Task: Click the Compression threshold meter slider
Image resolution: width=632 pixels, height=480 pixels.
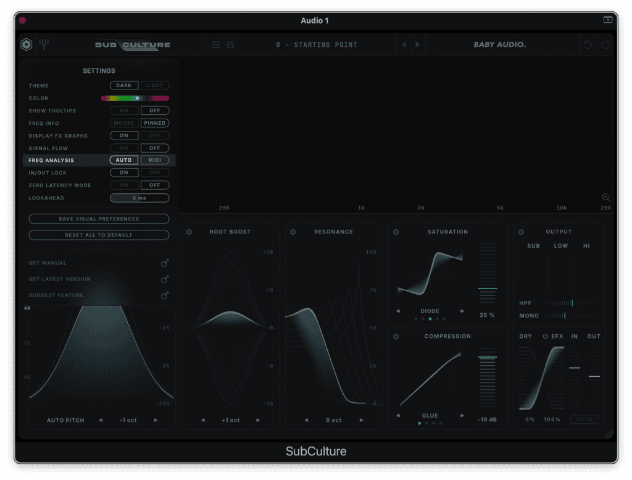Action: click(x=488, y=378)
